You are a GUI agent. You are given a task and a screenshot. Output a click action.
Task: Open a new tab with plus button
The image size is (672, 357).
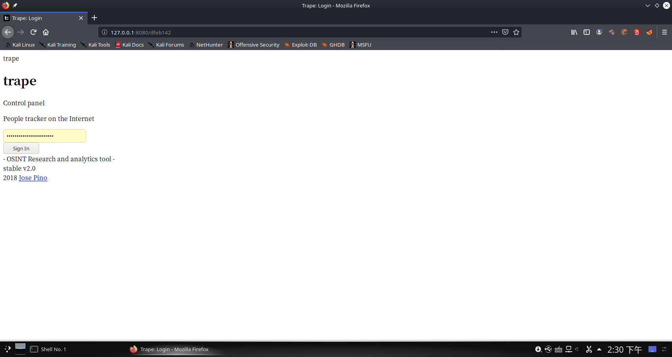[94, 18]
